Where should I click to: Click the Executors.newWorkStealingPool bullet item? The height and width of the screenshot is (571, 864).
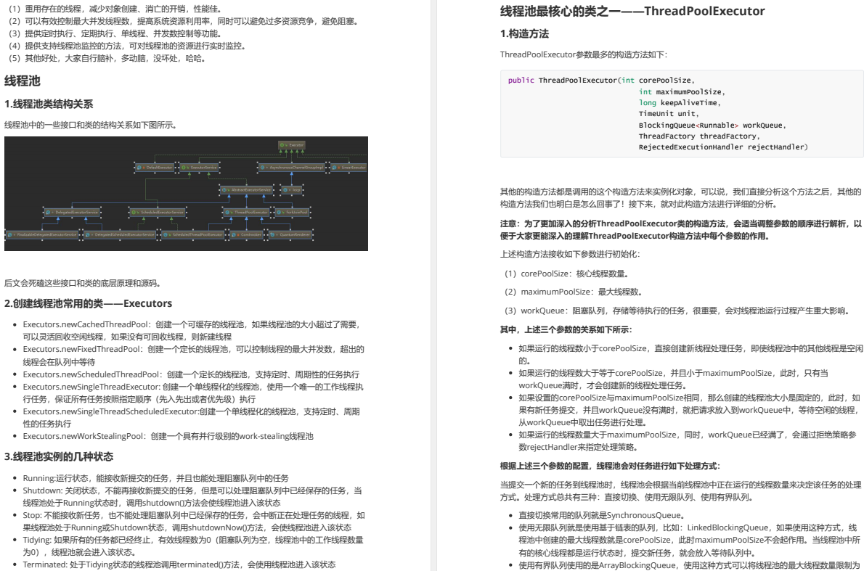click(x=168, y=436)
